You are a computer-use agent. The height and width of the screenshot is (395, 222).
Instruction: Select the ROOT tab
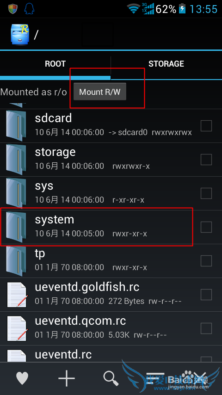55,64
